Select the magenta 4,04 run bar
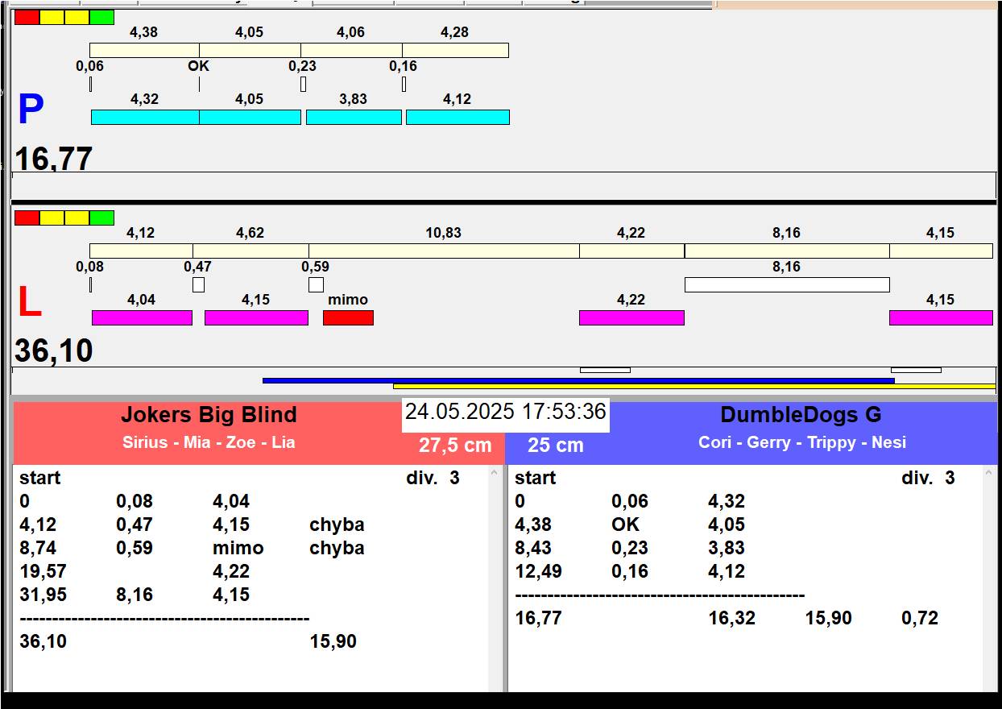 [x=142, y=317]
